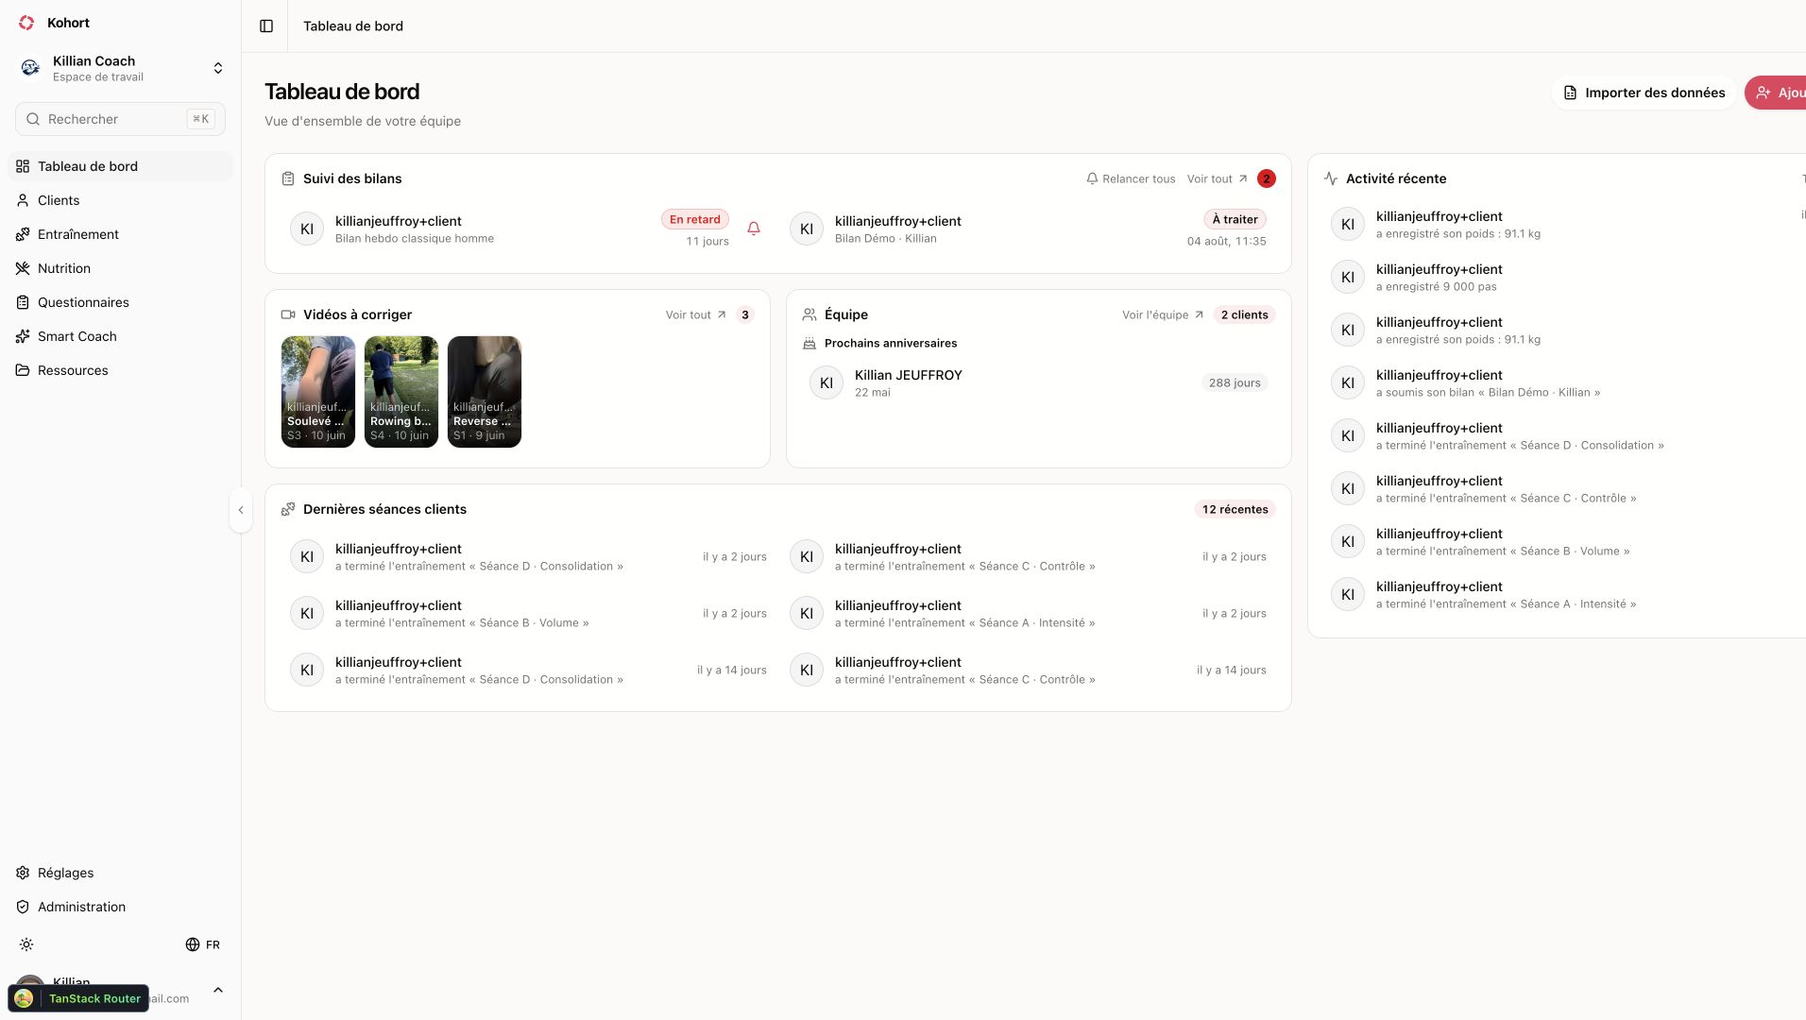Click the Killian Coach workspace avatar
1806x1020 pixels.
30,68
